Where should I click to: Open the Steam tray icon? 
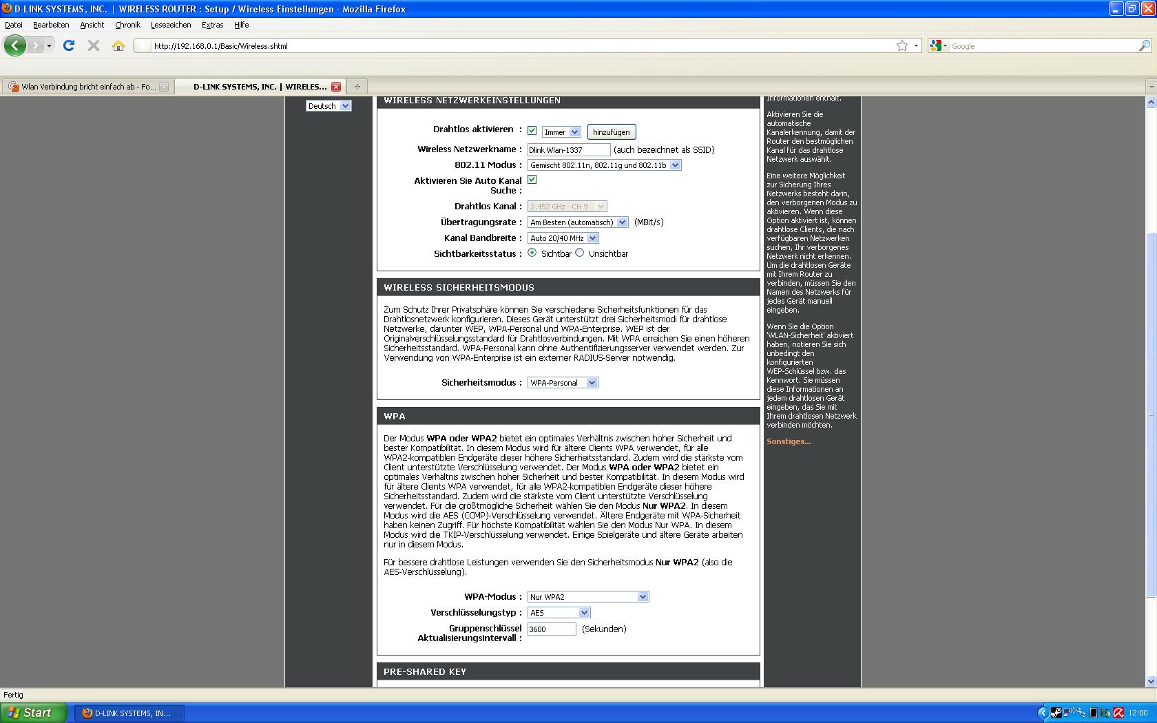tap(1056, 713)
